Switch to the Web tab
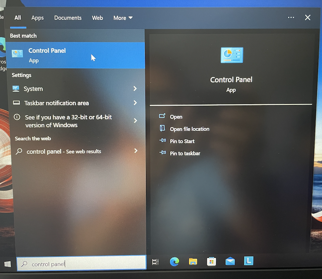 click(97, 18)
